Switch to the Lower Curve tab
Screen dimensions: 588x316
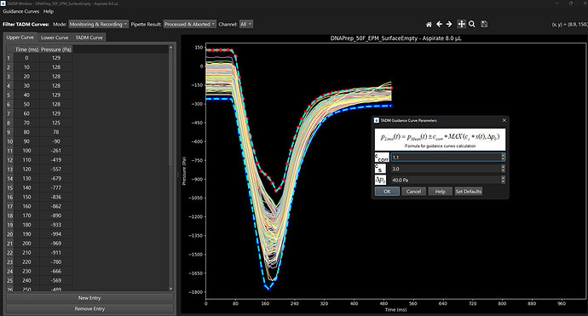click(55, 37)
